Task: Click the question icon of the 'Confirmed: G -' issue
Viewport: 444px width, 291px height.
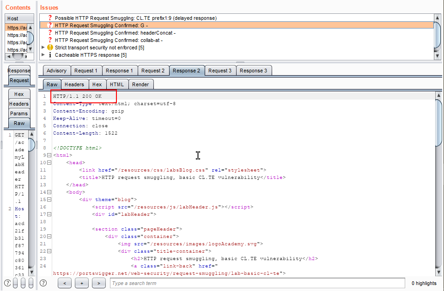Action: tap(50, 25)
